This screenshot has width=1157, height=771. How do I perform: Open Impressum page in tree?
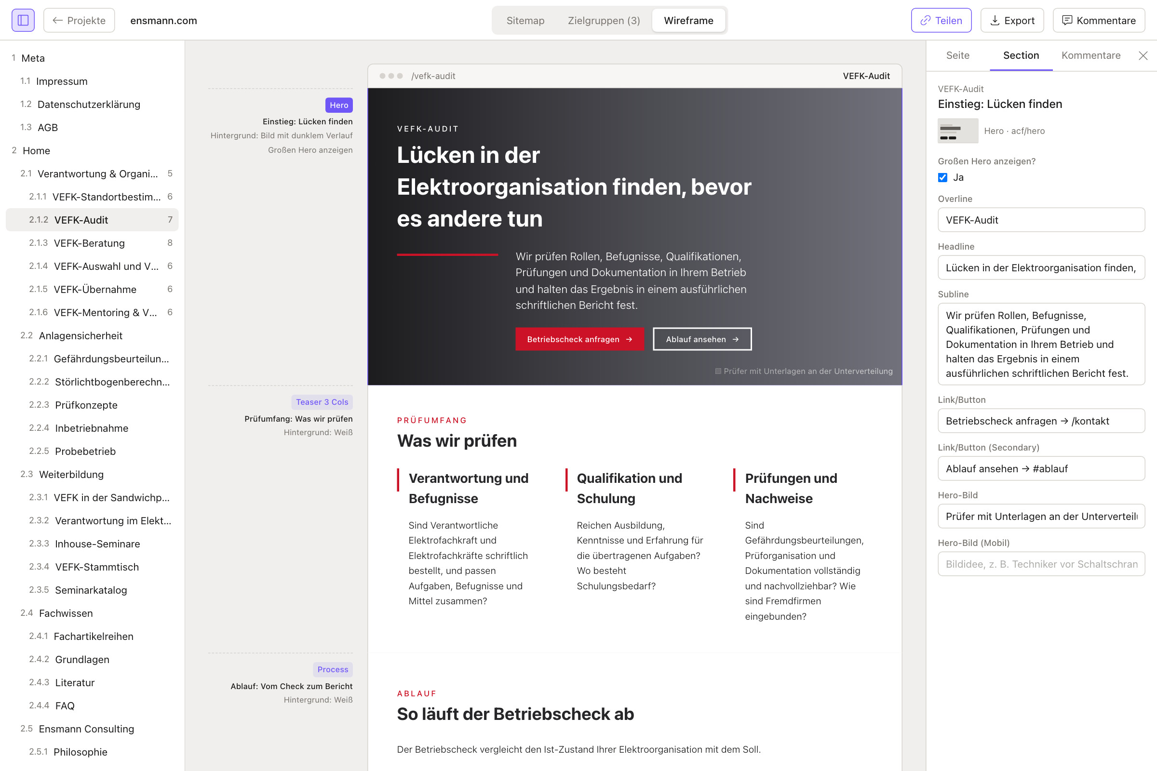tap(93, 81)
